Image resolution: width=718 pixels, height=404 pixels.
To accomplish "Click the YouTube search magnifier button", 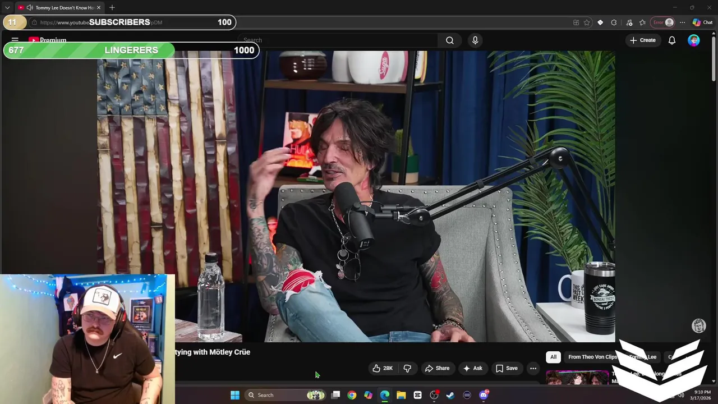I will pos(449,40).
